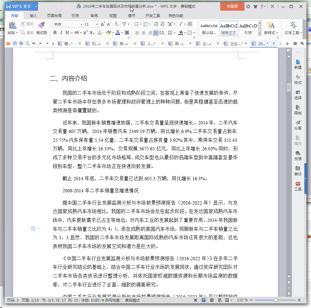Viewport: 311px width, 308px height.
Task: Click the zoom slider handle at 110%
Action: (276, 300)
